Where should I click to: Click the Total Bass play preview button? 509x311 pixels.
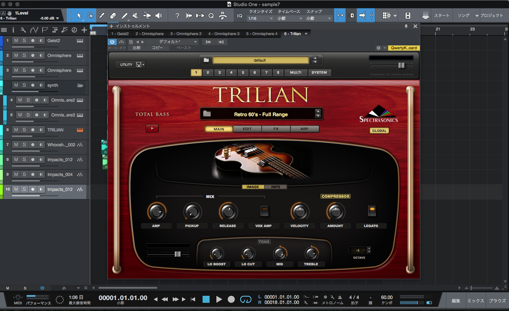click(152, 128)
